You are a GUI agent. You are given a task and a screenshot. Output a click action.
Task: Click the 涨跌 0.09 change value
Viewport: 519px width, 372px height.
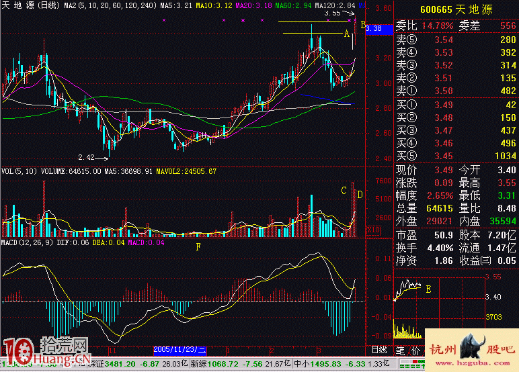(x=443, y=183)
